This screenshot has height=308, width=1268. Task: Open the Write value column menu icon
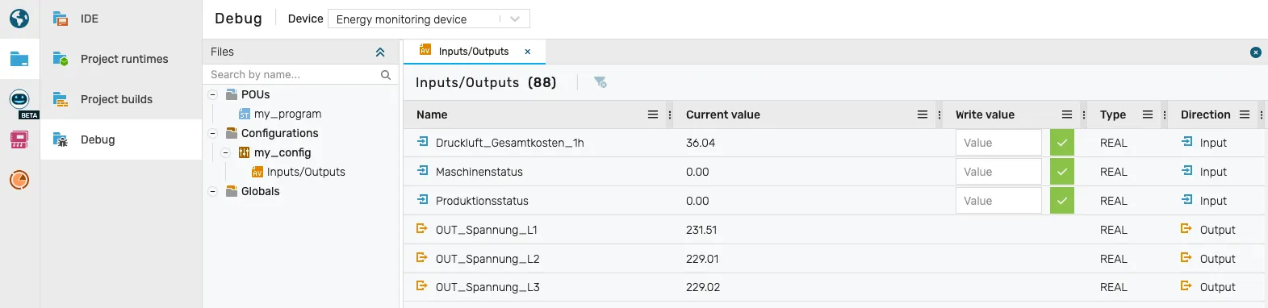click(x=1067, y=114)
